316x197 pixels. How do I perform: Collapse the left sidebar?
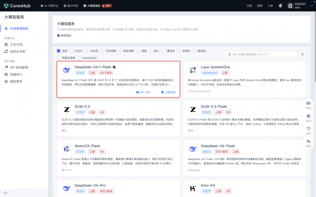(x=6, y=193)
